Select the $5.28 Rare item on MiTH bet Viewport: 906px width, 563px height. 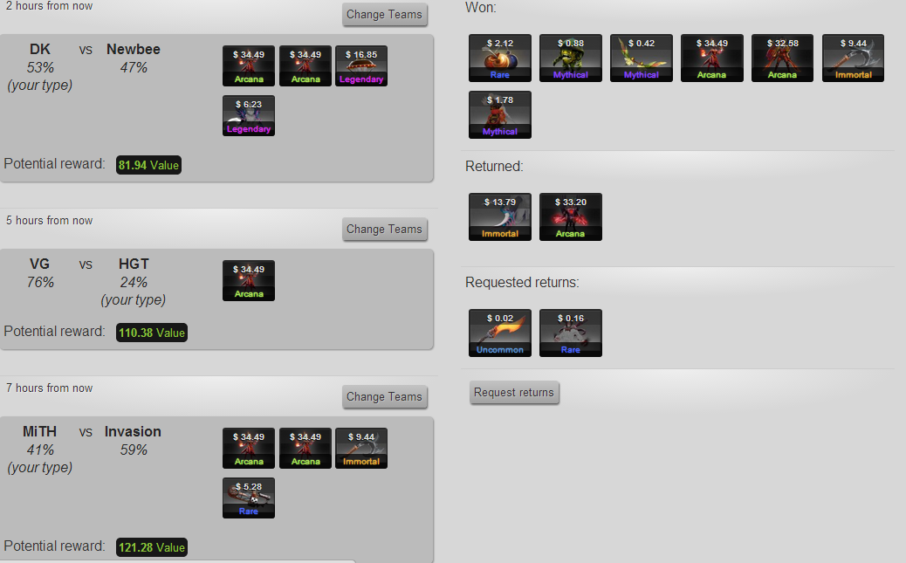[x=249, y=498]
